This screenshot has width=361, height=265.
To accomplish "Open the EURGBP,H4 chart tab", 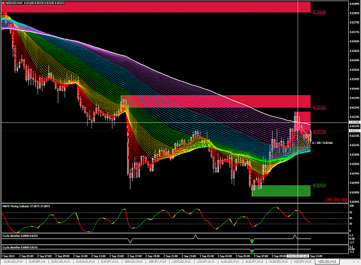I will point(37,262).
